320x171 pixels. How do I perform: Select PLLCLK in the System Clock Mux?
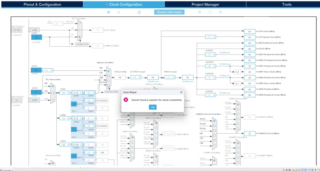click(108, 85)
